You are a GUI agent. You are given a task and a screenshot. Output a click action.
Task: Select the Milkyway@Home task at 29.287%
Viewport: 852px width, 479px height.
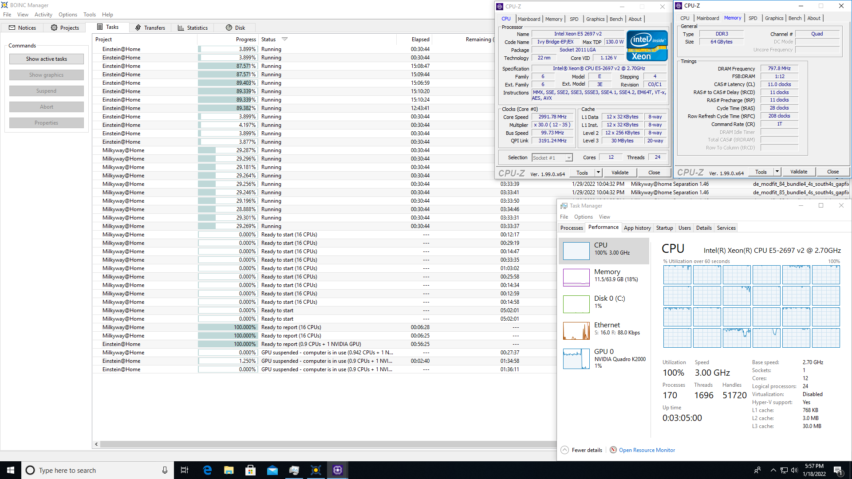point(293,150)
